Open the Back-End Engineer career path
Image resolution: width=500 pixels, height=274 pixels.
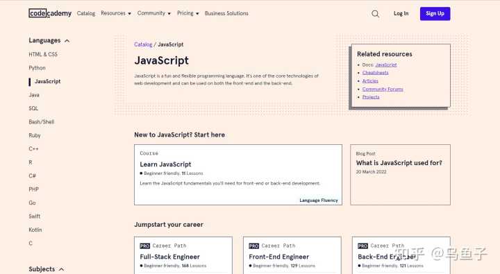[x=401, y=255]
